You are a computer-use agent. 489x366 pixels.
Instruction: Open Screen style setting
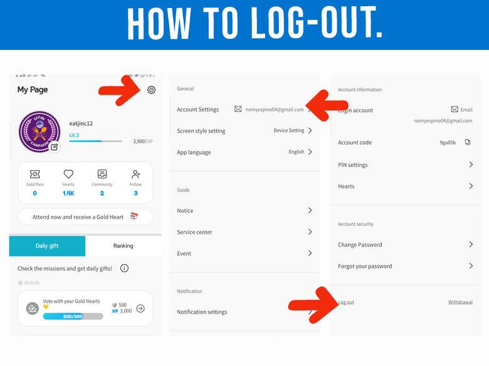point(244,131)
